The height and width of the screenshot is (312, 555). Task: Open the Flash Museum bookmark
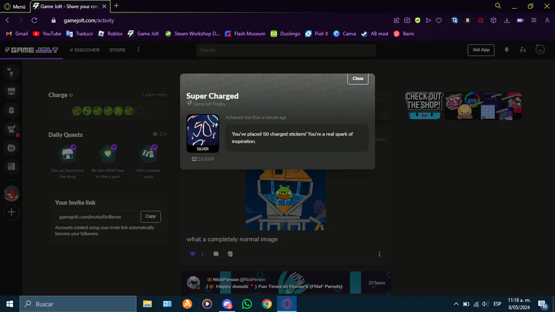[245, 34]
